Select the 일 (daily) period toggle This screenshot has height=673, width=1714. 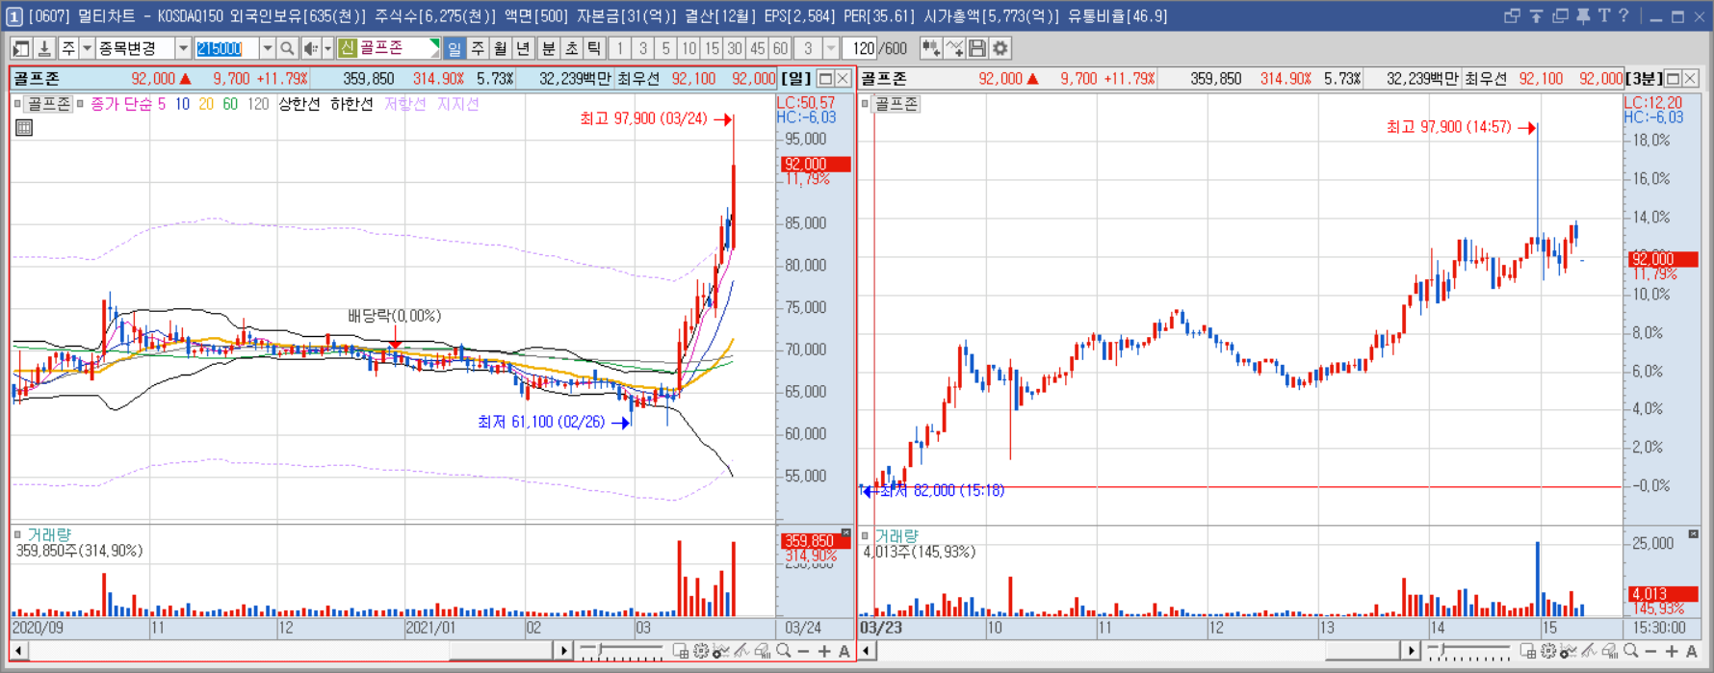point(454,48)
